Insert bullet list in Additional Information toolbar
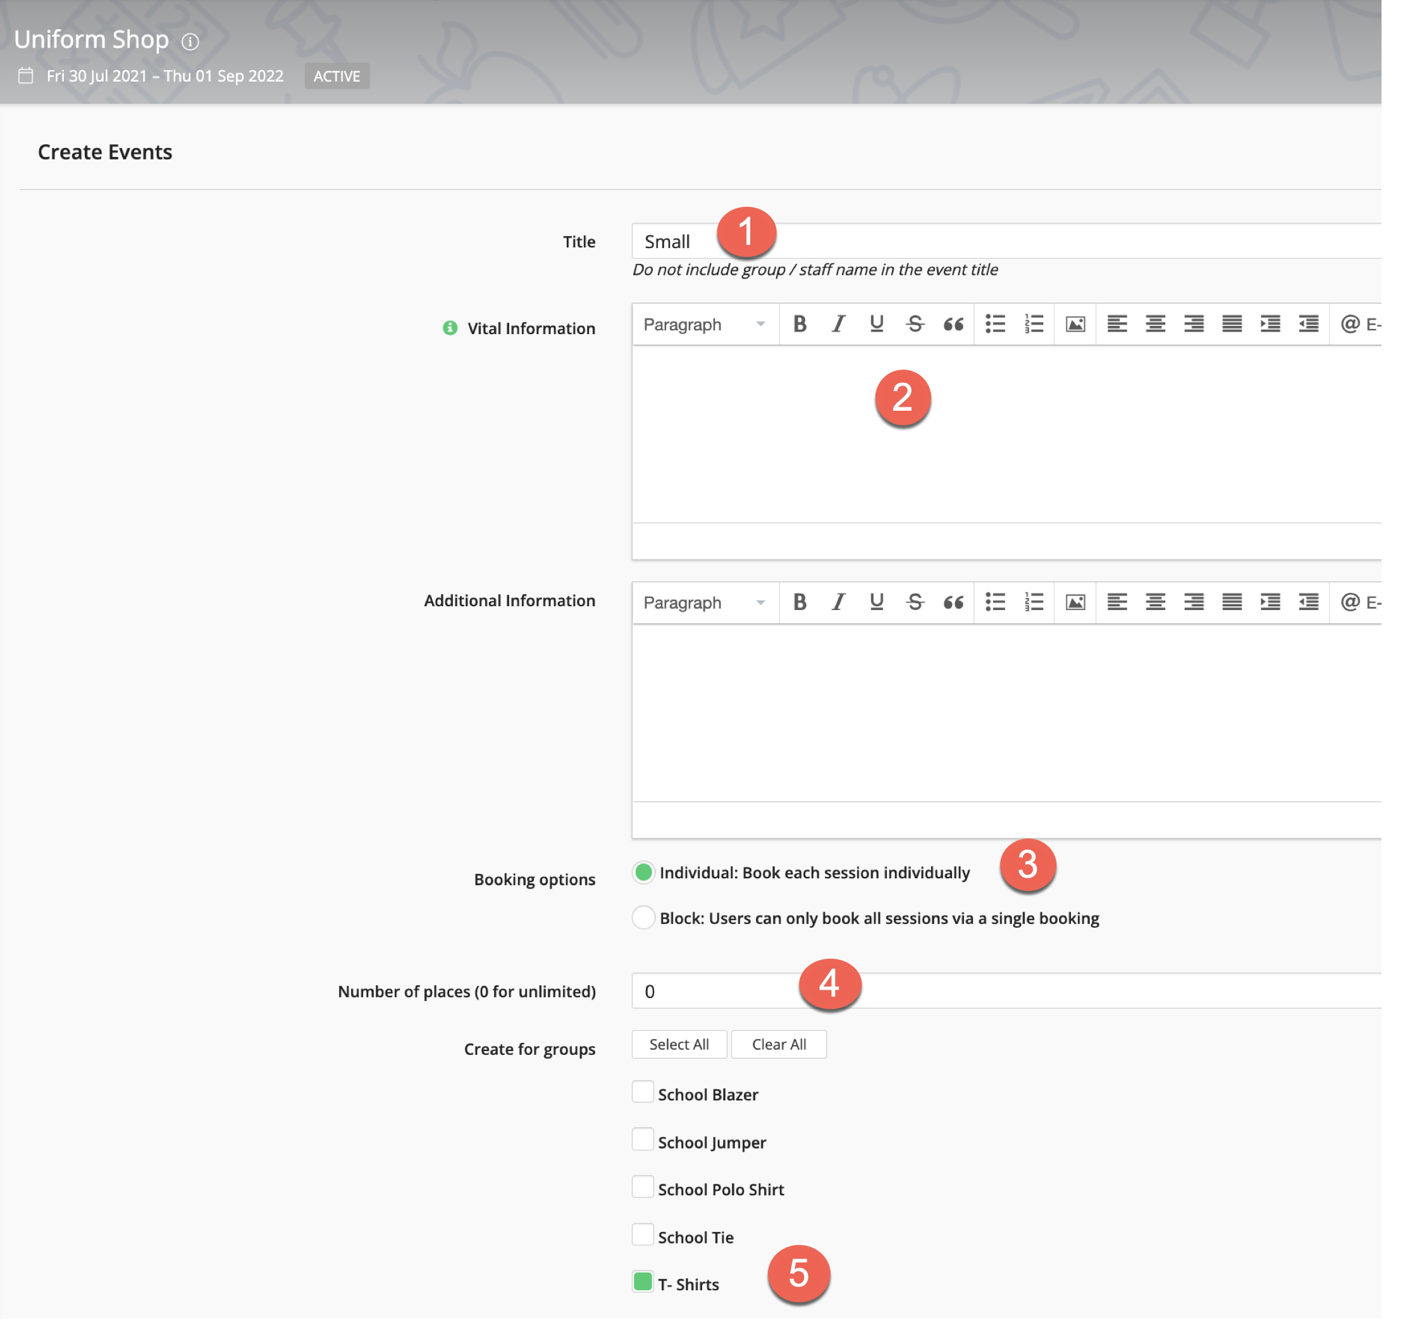The image size is (1422, 1320). (x=995, y=602)
